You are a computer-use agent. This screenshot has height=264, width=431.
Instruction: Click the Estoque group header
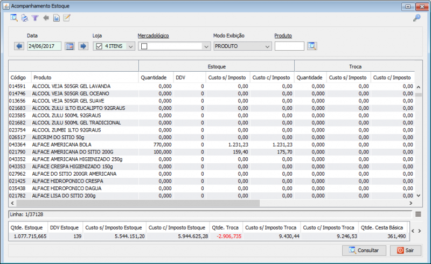click(217, 67)
